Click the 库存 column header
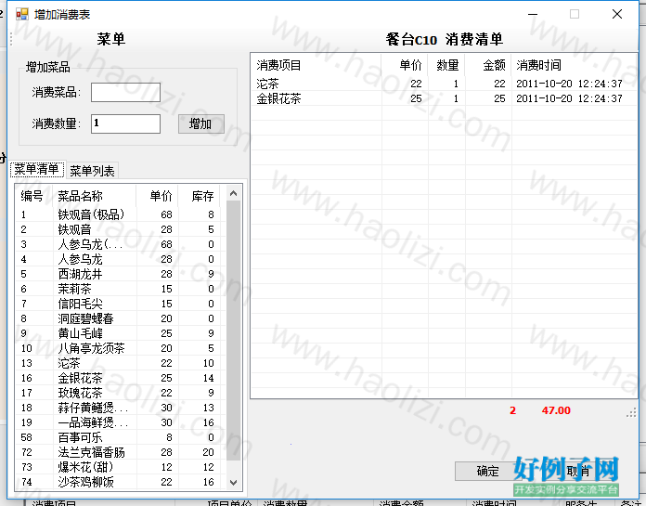The width and height of the screenshot is (646, 506). pyautogui.click(x=200, y=196)
